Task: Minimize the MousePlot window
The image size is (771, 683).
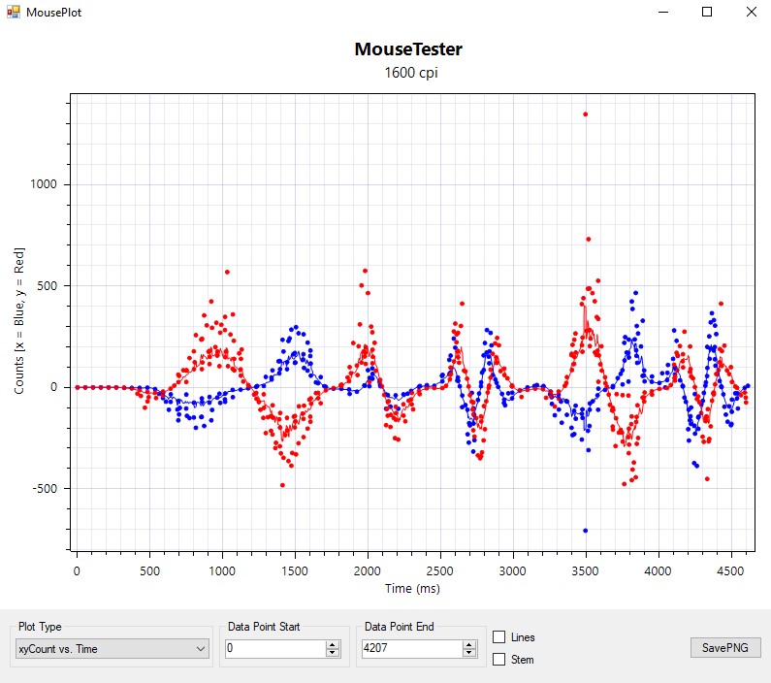Action: pos(663,12)
